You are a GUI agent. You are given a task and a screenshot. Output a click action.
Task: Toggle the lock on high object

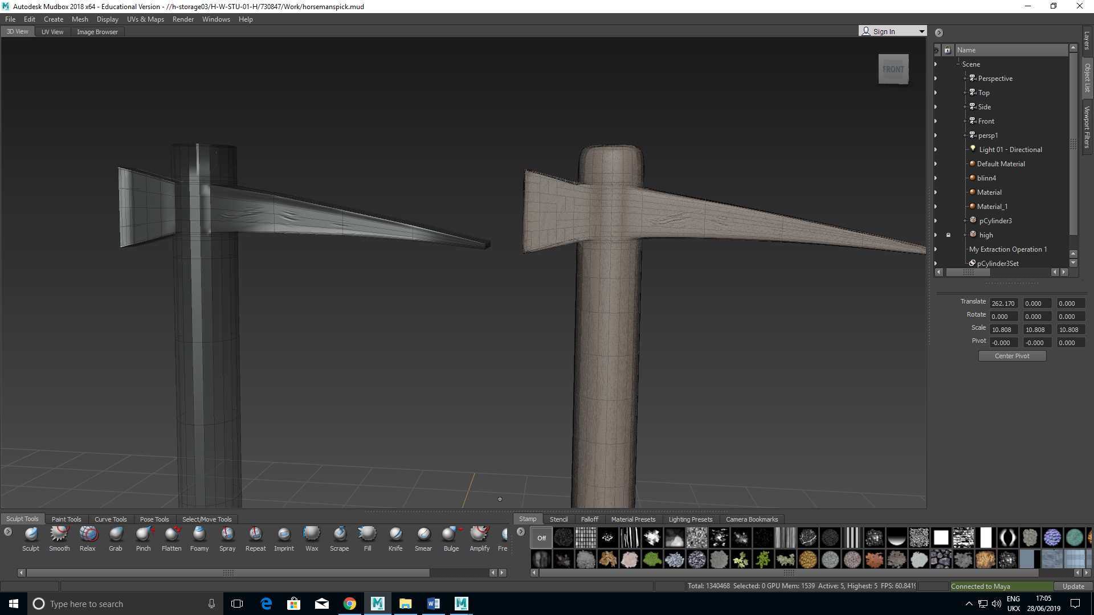click(948, 235)
